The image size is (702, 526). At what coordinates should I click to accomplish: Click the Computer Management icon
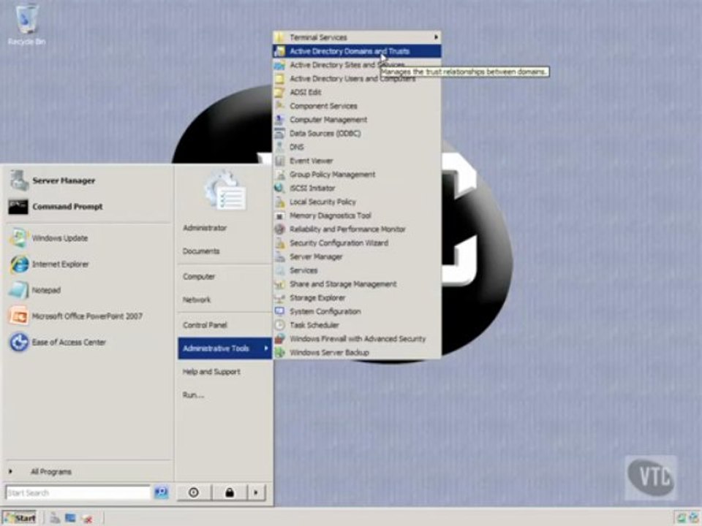(280, 119)
